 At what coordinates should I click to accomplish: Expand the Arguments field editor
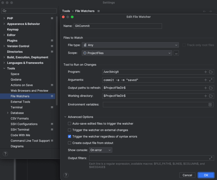click(x=211, y=80)
